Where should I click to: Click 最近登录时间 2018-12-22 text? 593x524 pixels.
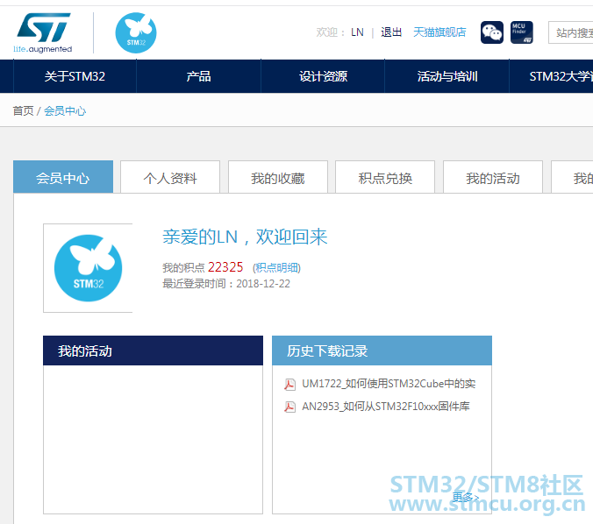point(226,284)
